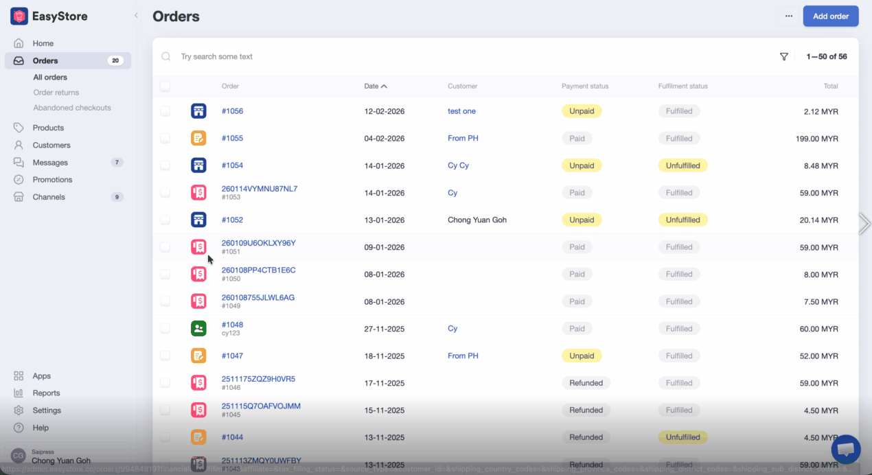Open the filter funnel icon

coord(783,57)
